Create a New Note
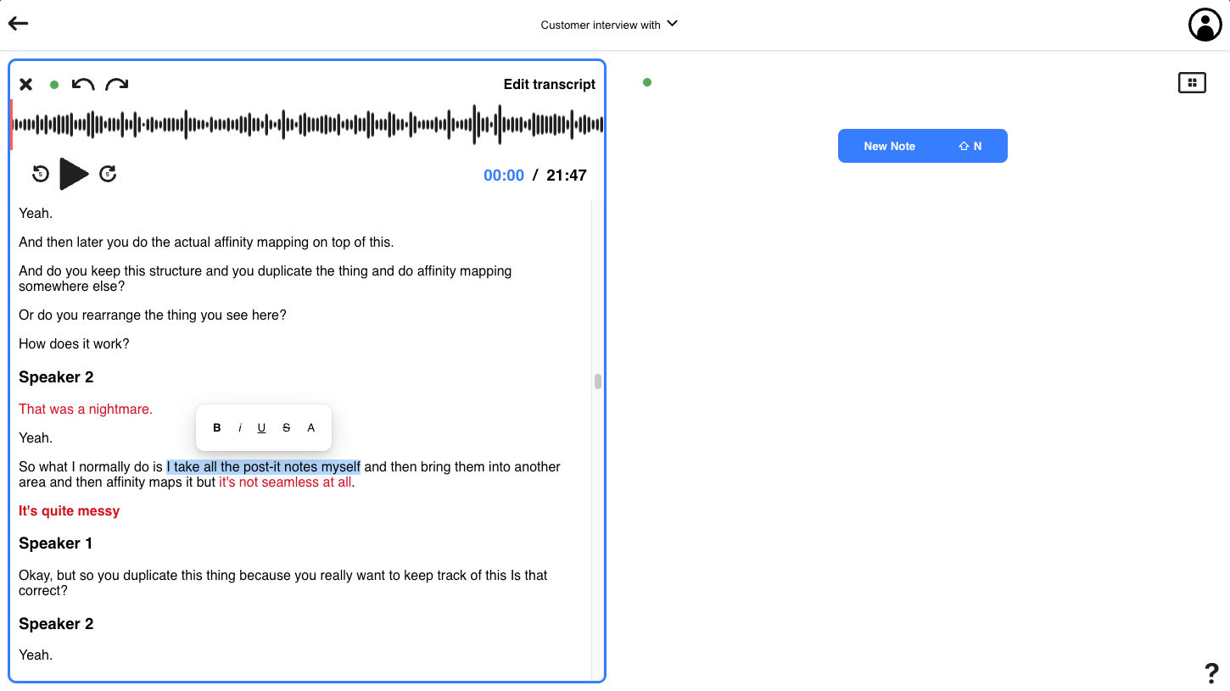This screenshot has height=691, width=1230. click(923, 146)
